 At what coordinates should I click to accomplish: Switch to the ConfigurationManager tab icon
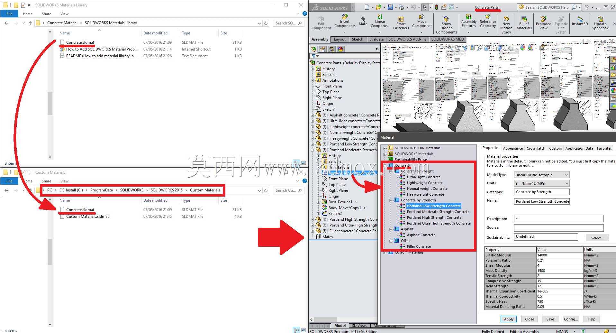331,49
